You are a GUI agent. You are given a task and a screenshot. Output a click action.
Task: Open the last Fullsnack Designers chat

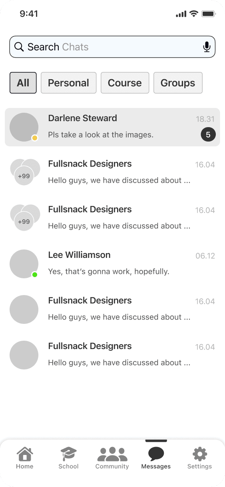[x=112, y=355]
